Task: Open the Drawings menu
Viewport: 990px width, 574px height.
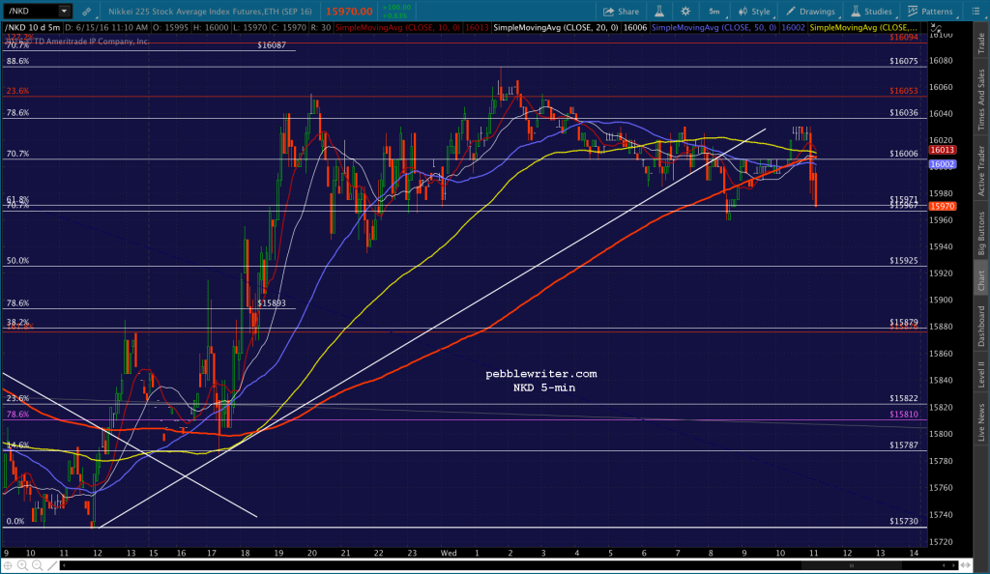Action: [x=811, y=12]
